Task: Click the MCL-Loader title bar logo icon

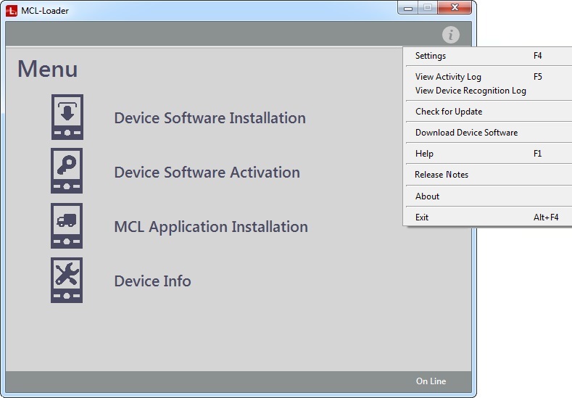Action: coord(12,11)
